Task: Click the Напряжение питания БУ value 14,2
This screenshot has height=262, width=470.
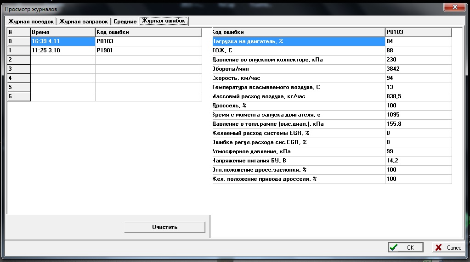Action: pyautogui.click(x=418, y=161)
